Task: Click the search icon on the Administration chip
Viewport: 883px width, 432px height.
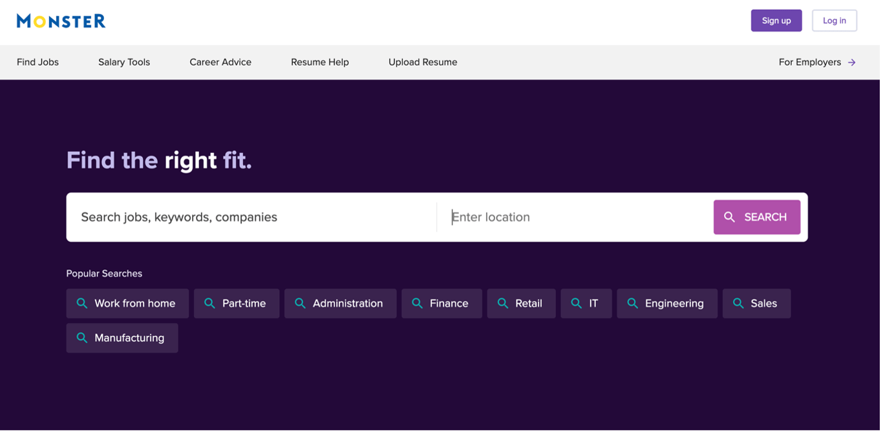Action: click(x=301, y=303)
